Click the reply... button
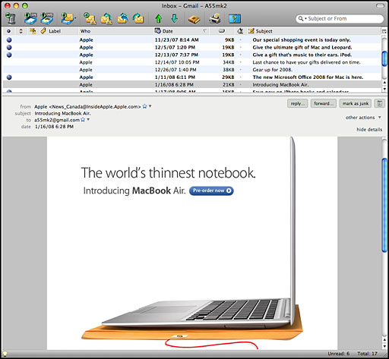389x359 pixels. (298, 103)
